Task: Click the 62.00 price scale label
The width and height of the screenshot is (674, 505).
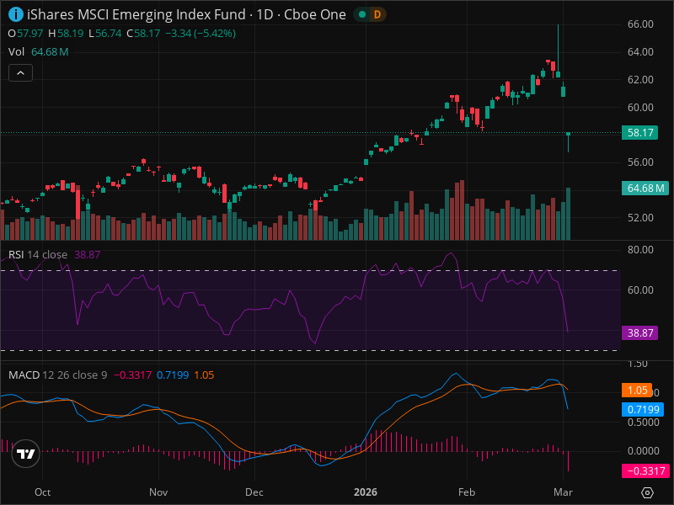Action: 640,79
